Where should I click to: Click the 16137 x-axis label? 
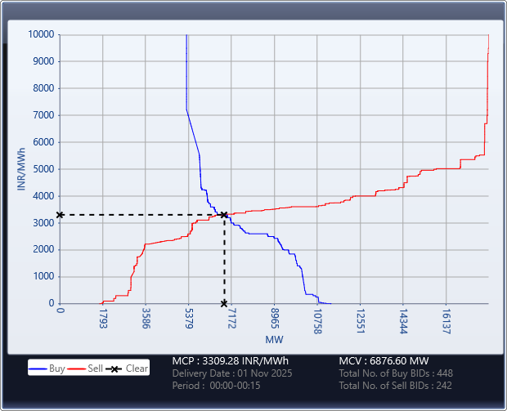[446, 321]
